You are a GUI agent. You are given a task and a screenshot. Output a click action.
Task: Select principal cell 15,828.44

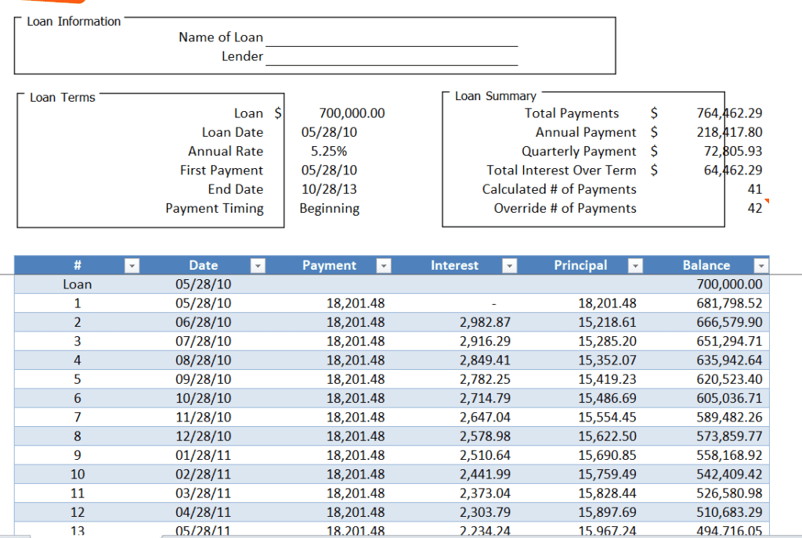[607, 493]
